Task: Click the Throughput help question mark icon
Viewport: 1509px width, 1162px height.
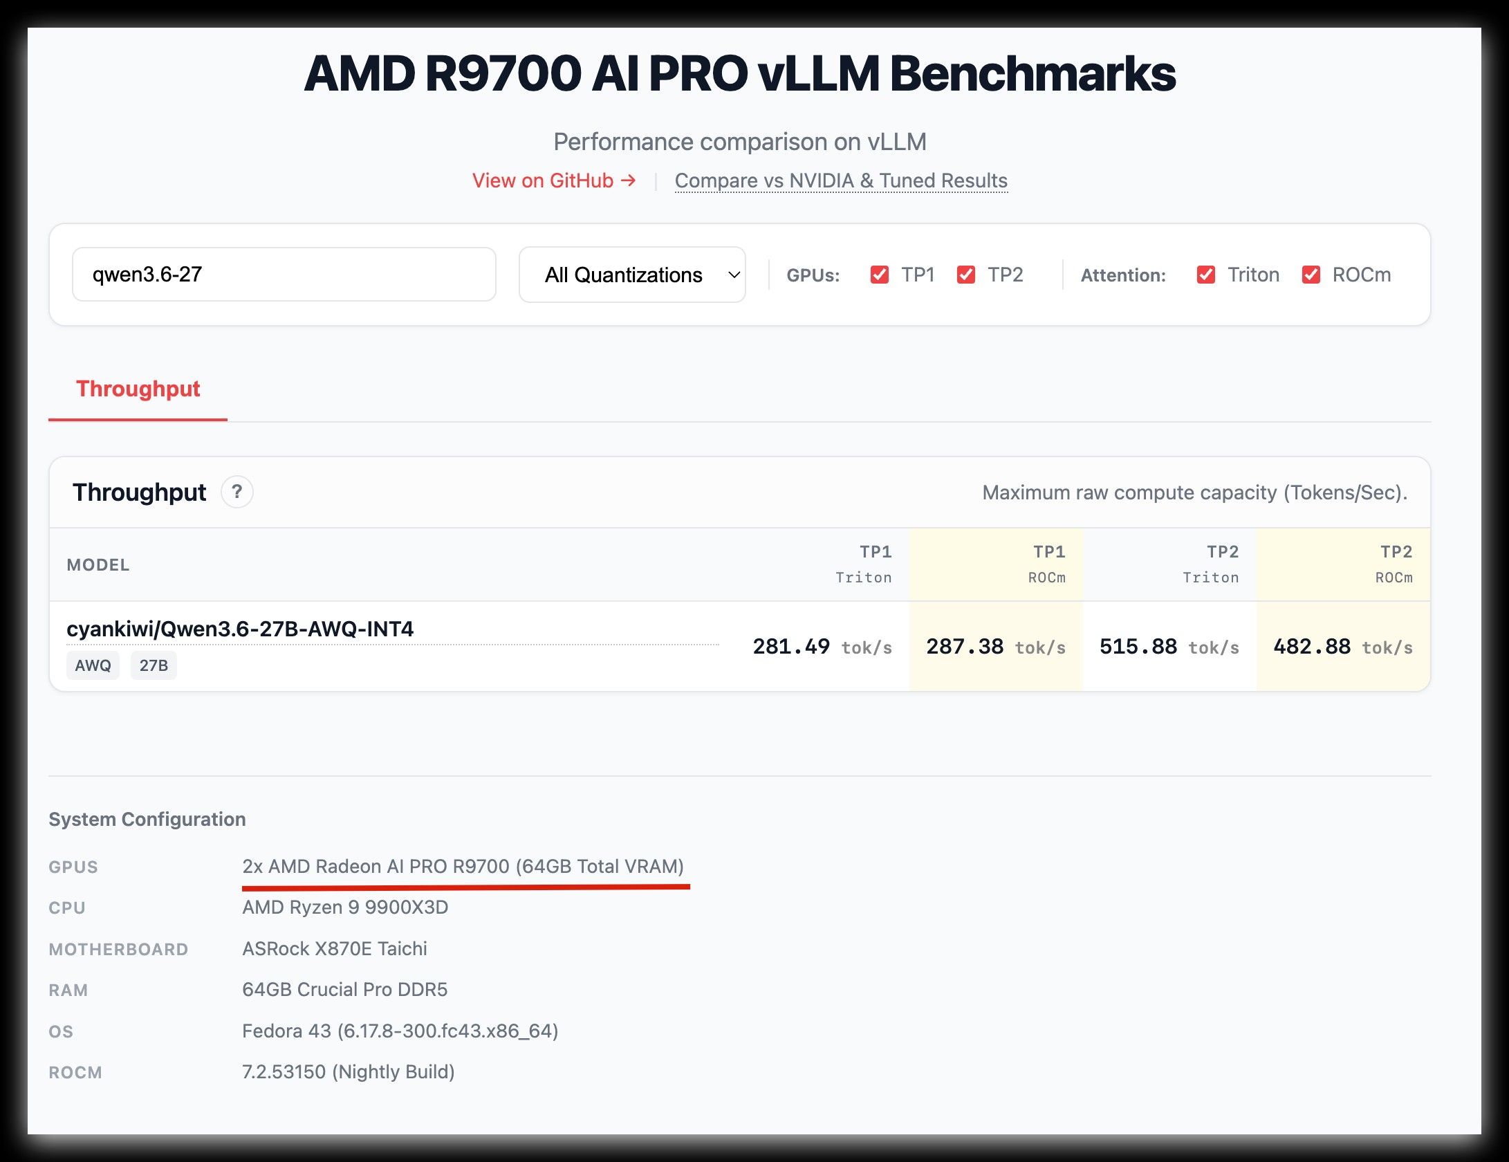Action: pyautogui.click(x=237, y=492)
